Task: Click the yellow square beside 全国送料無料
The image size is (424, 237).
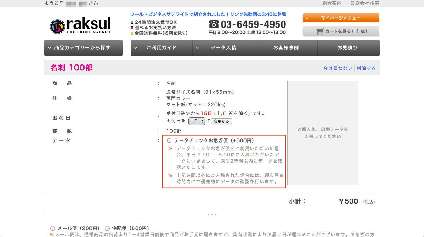Action: pos(132,33)
